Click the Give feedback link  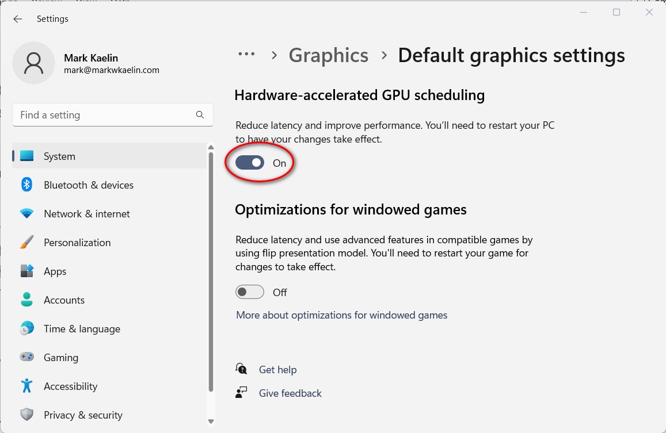tap(290, 393)
